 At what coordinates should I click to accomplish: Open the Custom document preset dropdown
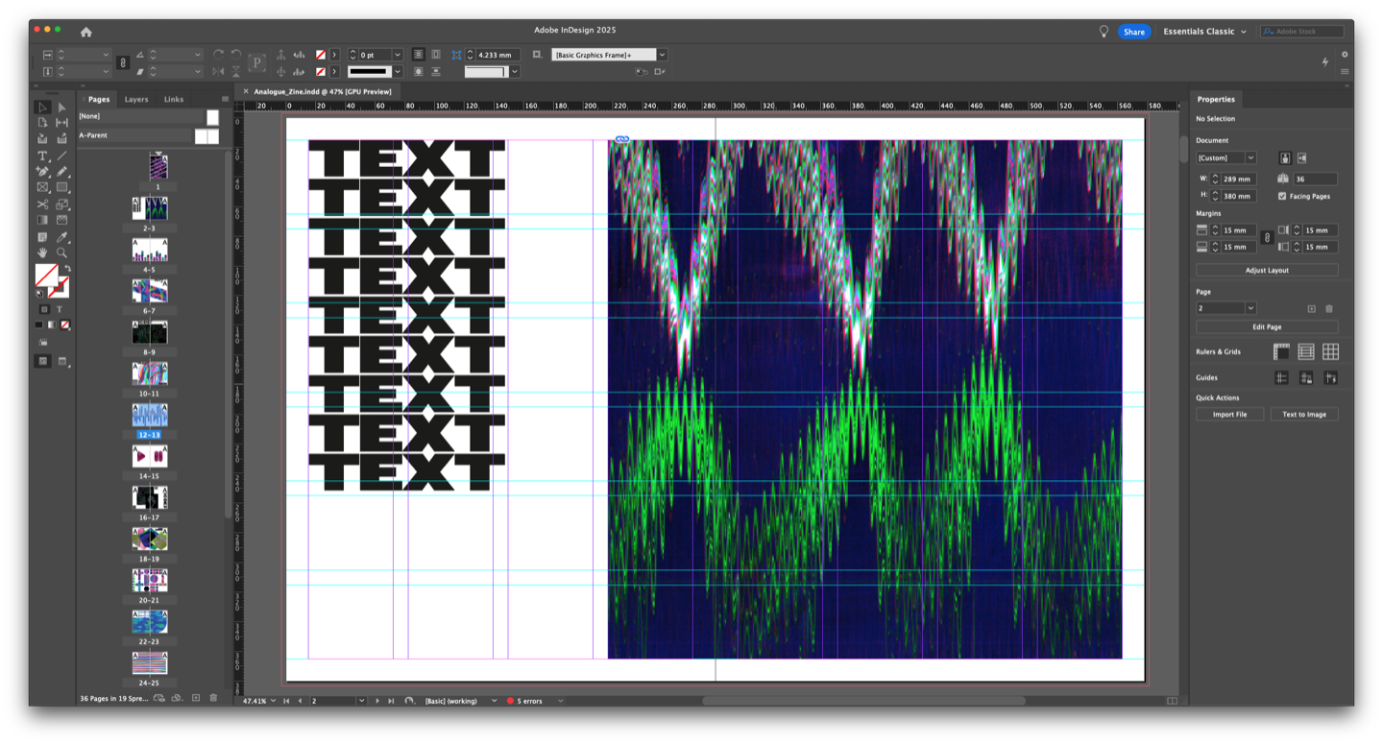click(x=1250, y=157)
